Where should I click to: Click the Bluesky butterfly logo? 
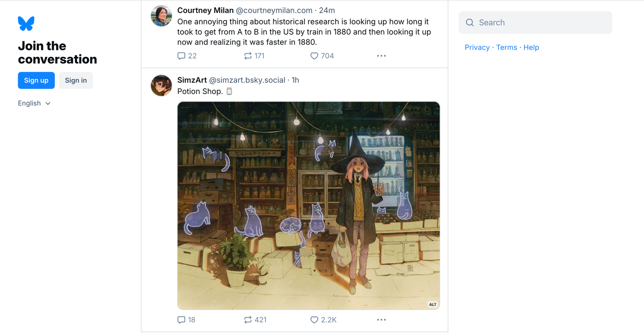[26, 23]
